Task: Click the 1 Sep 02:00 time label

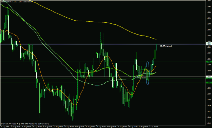Action: point(154,127)
